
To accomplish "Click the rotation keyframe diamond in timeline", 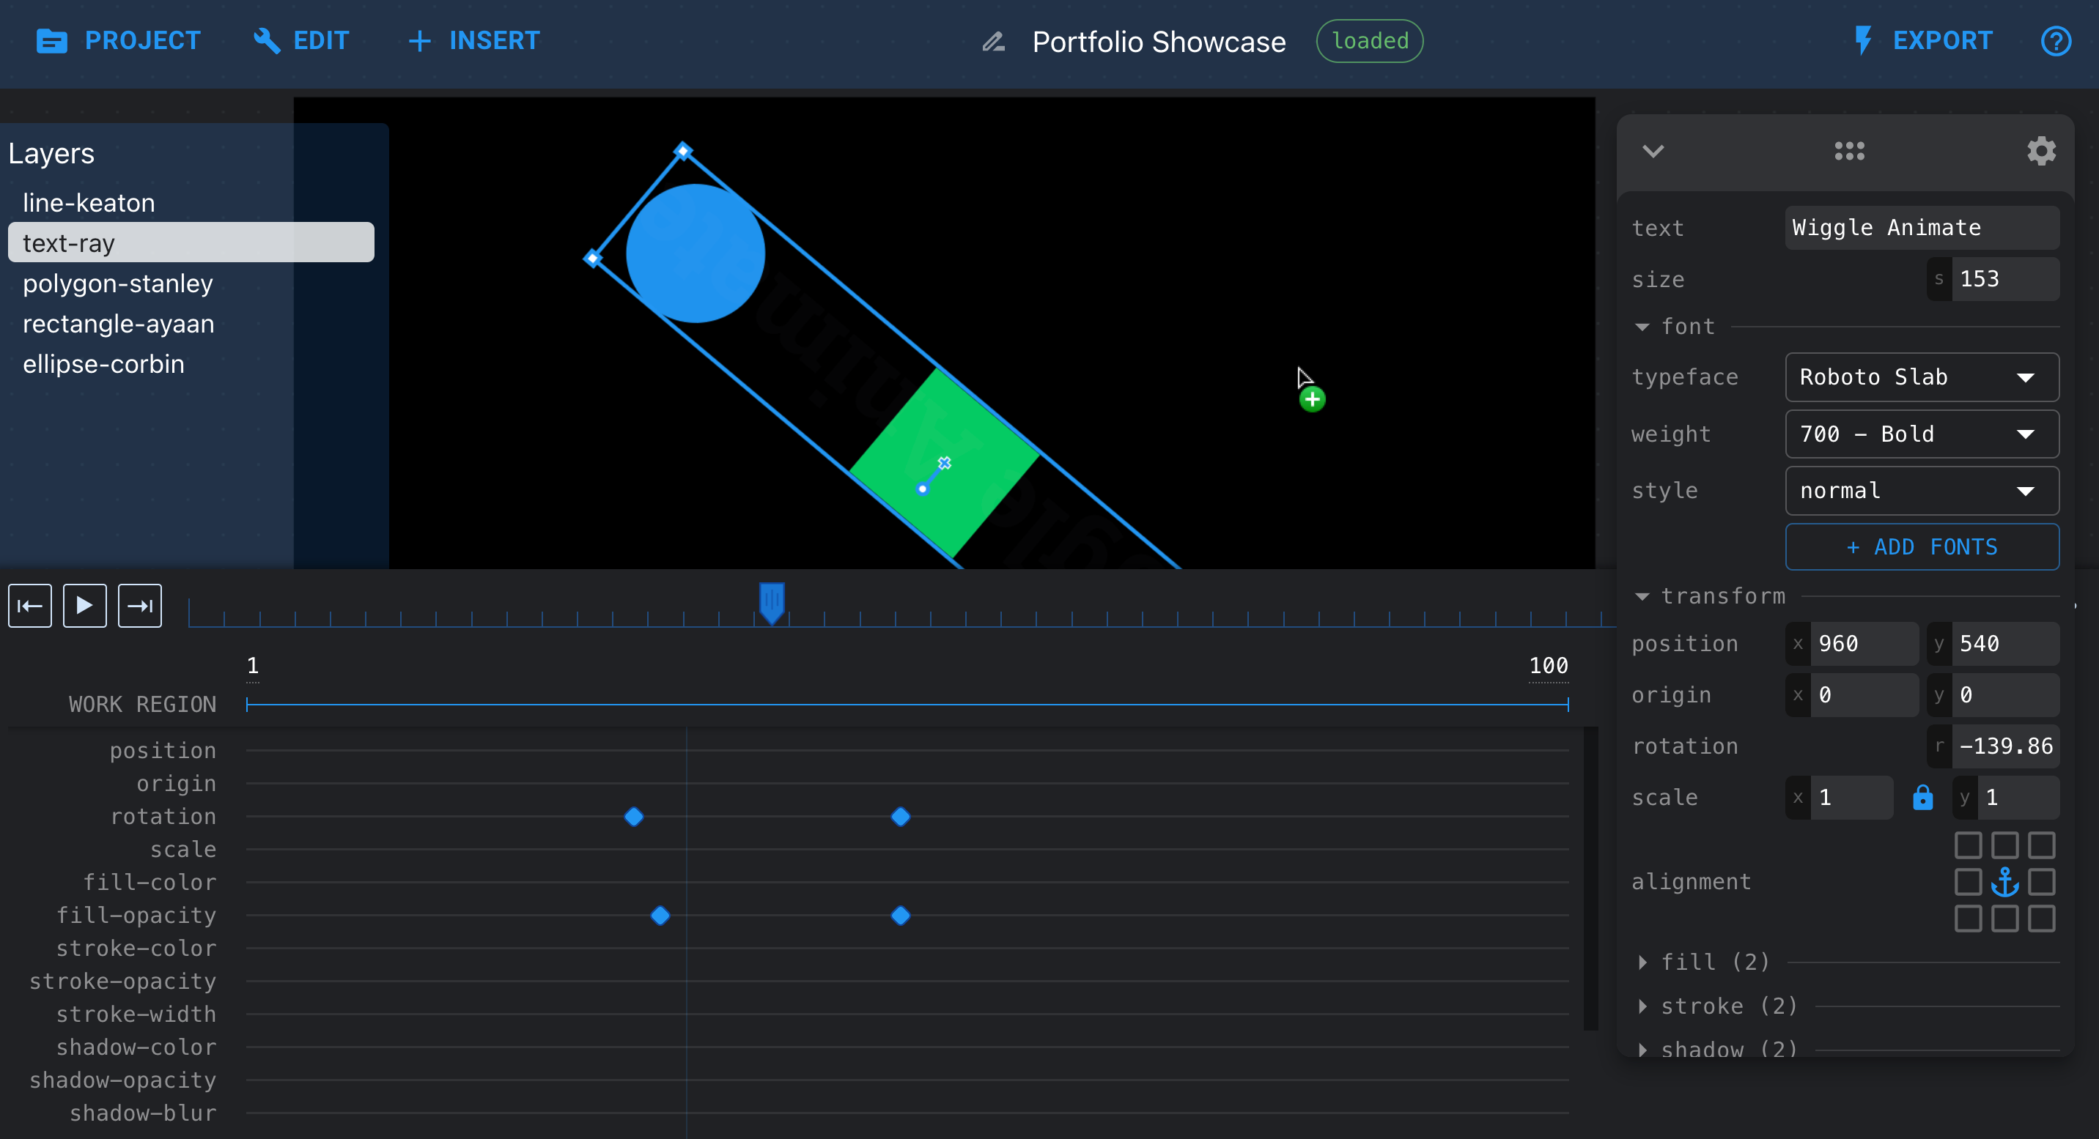I will point(635,815).
